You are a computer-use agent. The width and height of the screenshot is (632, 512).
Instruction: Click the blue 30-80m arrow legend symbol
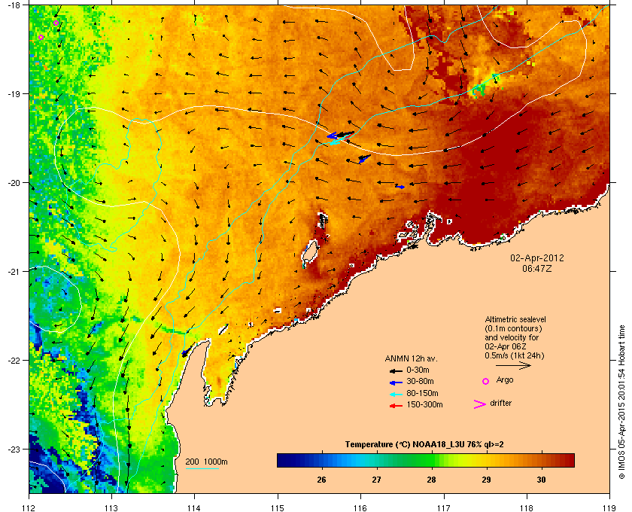(x=396, y=382)
